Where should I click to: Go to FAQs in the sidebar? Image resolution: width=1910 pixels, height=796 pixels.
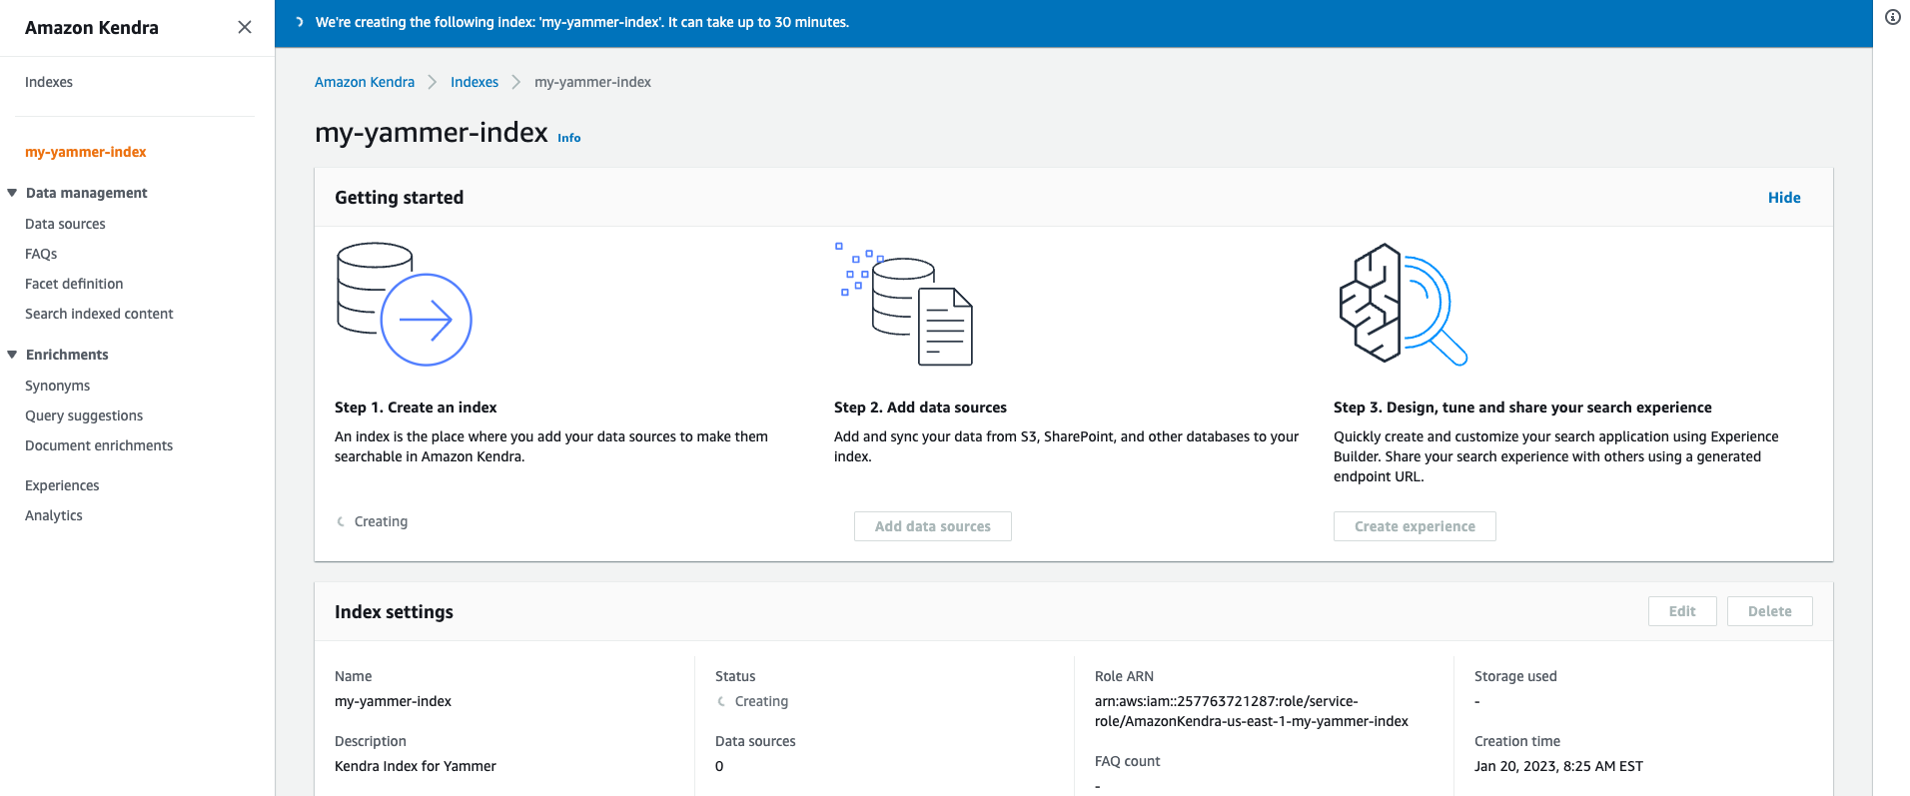point(41,254)
